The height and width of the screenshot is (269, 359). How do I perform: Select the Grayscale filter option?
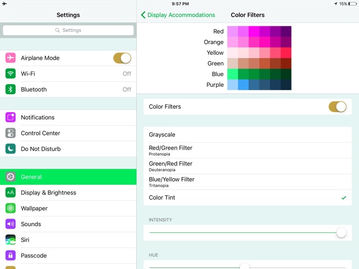[247, 134]
